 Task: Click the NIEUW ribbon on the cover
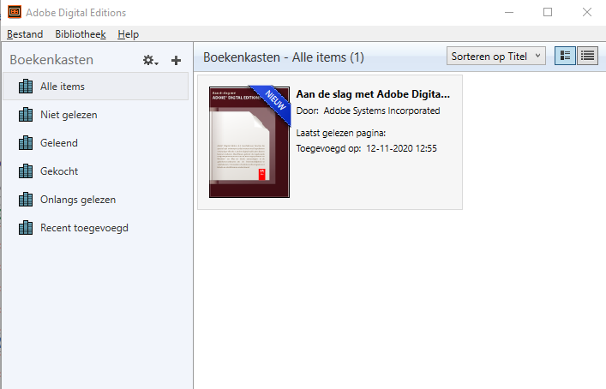click(275, 102)
